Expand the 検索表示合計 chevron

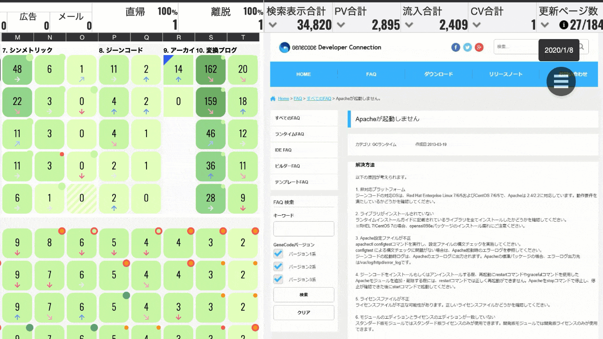tap(272, 25)
